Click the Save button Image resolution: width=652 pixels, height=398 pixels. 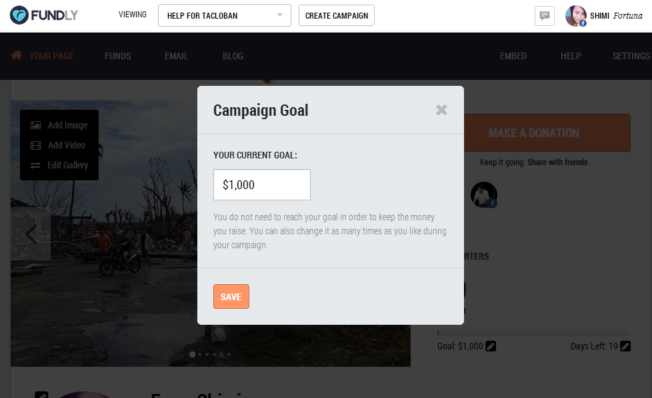click(231, 296)
